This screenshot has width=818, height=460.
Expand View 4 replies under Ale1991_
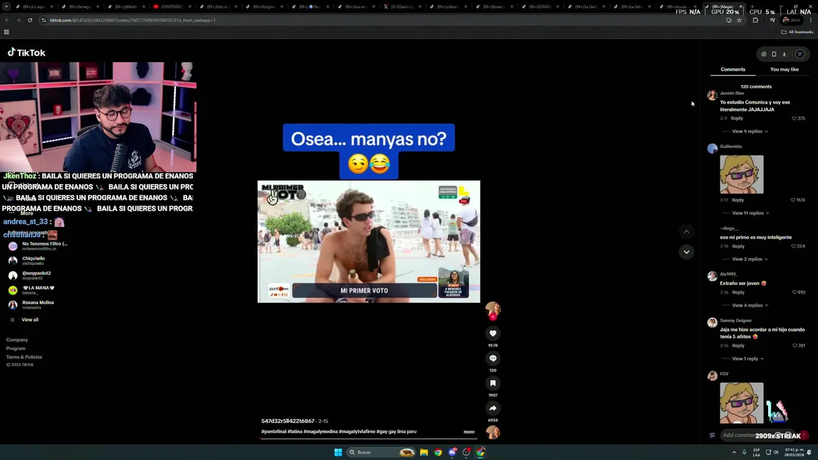750,305
